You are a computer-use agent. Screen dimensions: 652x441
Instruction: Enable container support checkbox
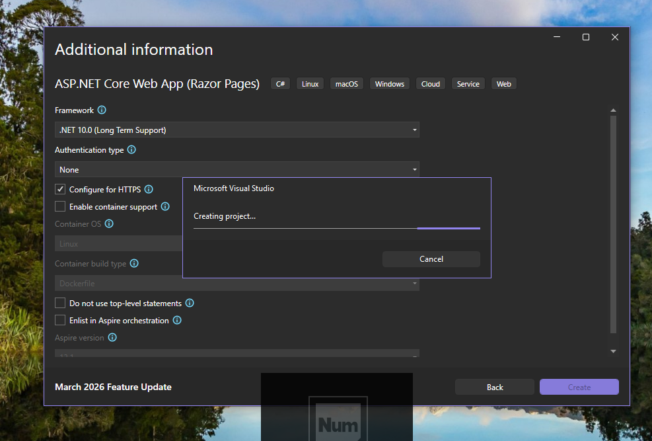click(x=60, y=207)
